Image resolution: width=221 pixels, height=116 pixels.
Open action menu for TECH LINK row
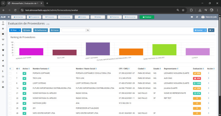coord(209,78)
